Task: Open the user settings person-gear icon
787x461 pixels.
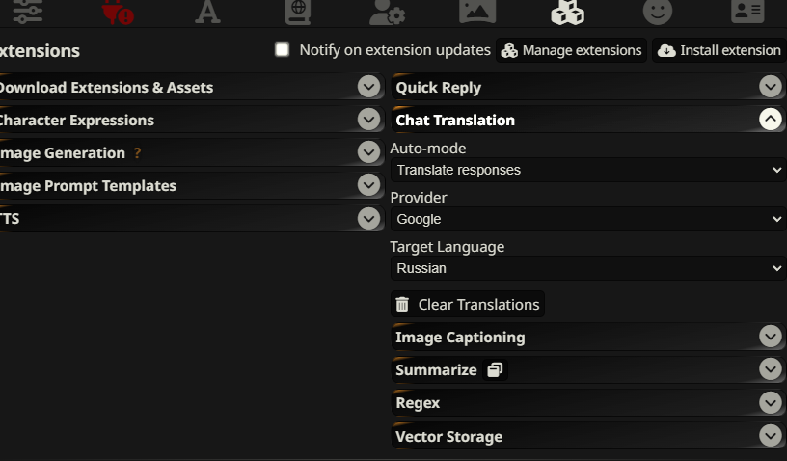Action: coord(387,12)
